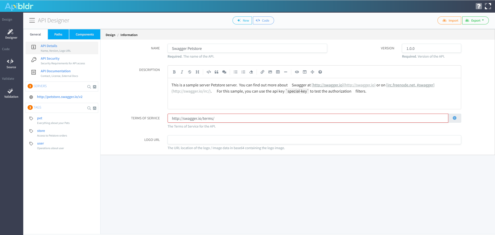Focus the Terms of Service input field
The height and width of the screenshot is (235, 495).
pos(308,118)
